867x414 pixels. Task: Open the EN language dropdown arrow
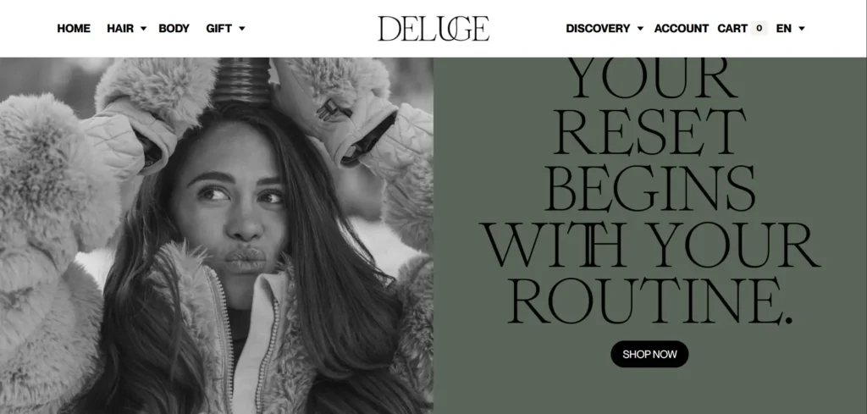coord(802,29)
